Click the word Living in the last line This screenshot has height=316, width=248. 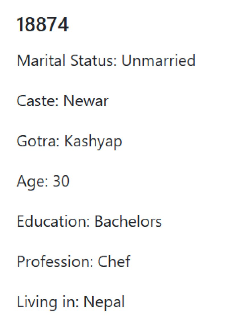click(x=37, y=303)
